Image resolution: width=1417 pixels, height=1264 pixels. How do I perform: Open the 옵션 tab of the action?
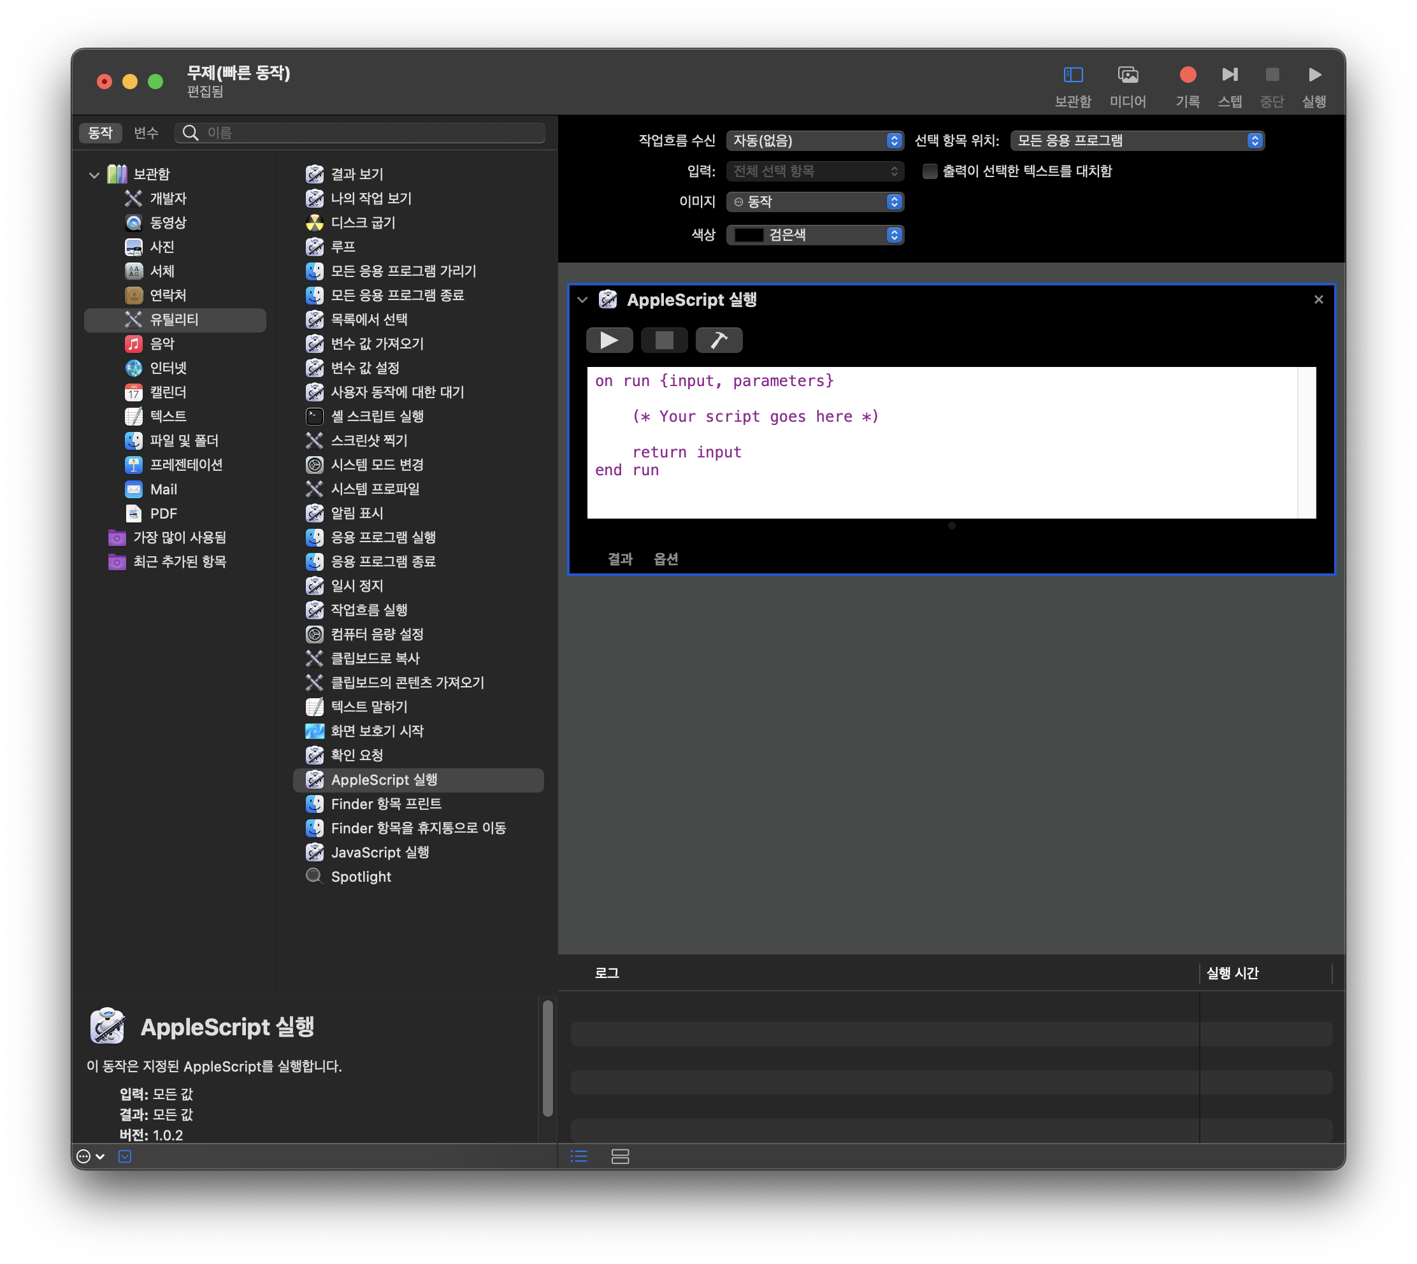pos(665,559)
